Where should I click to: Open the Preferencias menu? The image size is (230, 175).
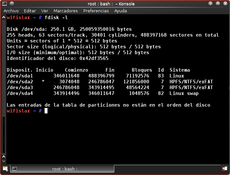tap(96, 11)
